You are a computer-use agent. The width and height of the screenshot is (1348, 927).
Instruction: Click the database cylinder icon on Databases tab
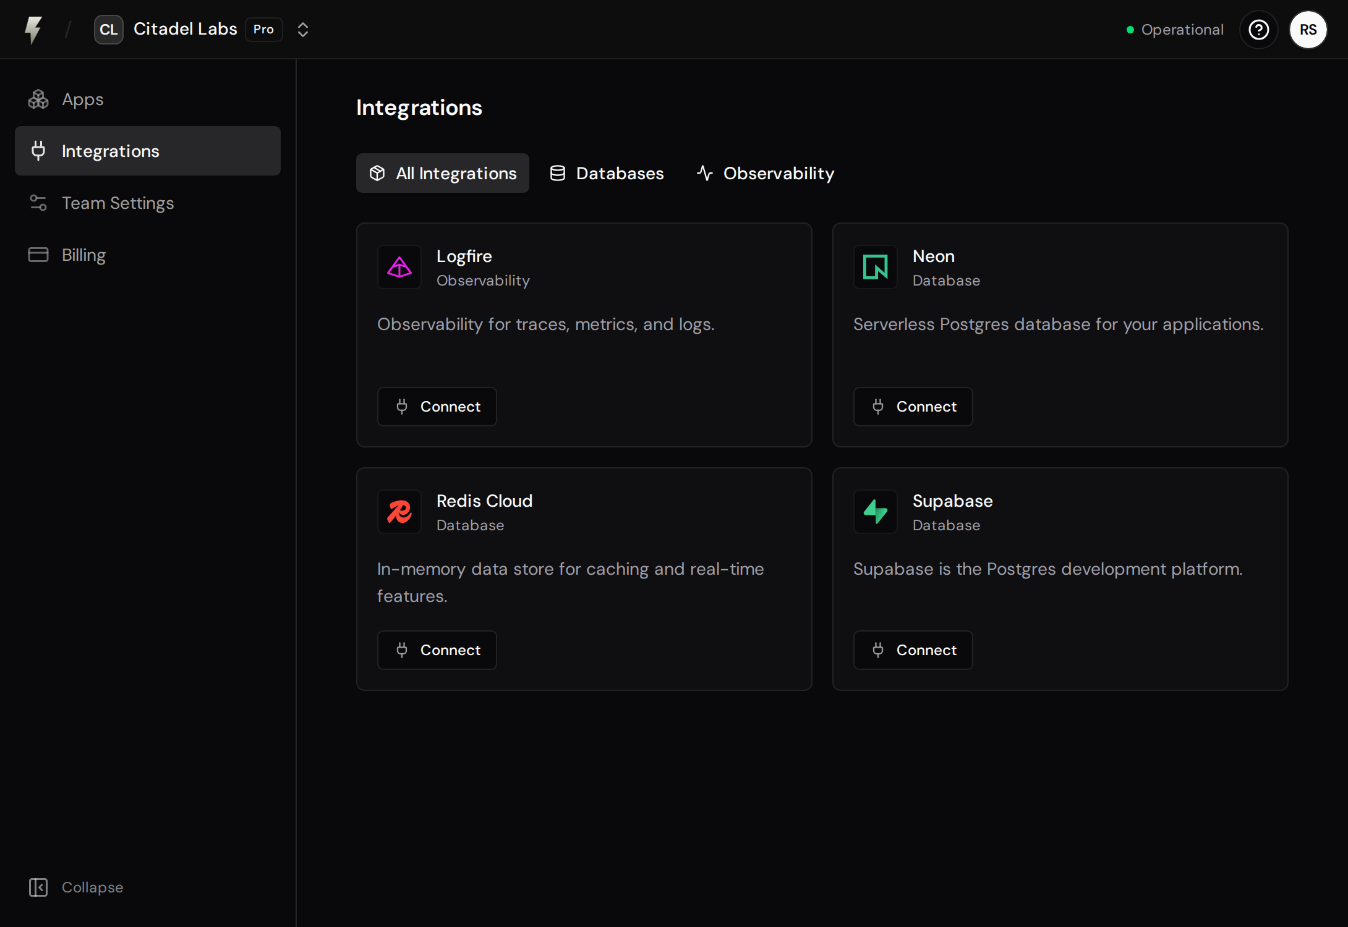[558, 173]
